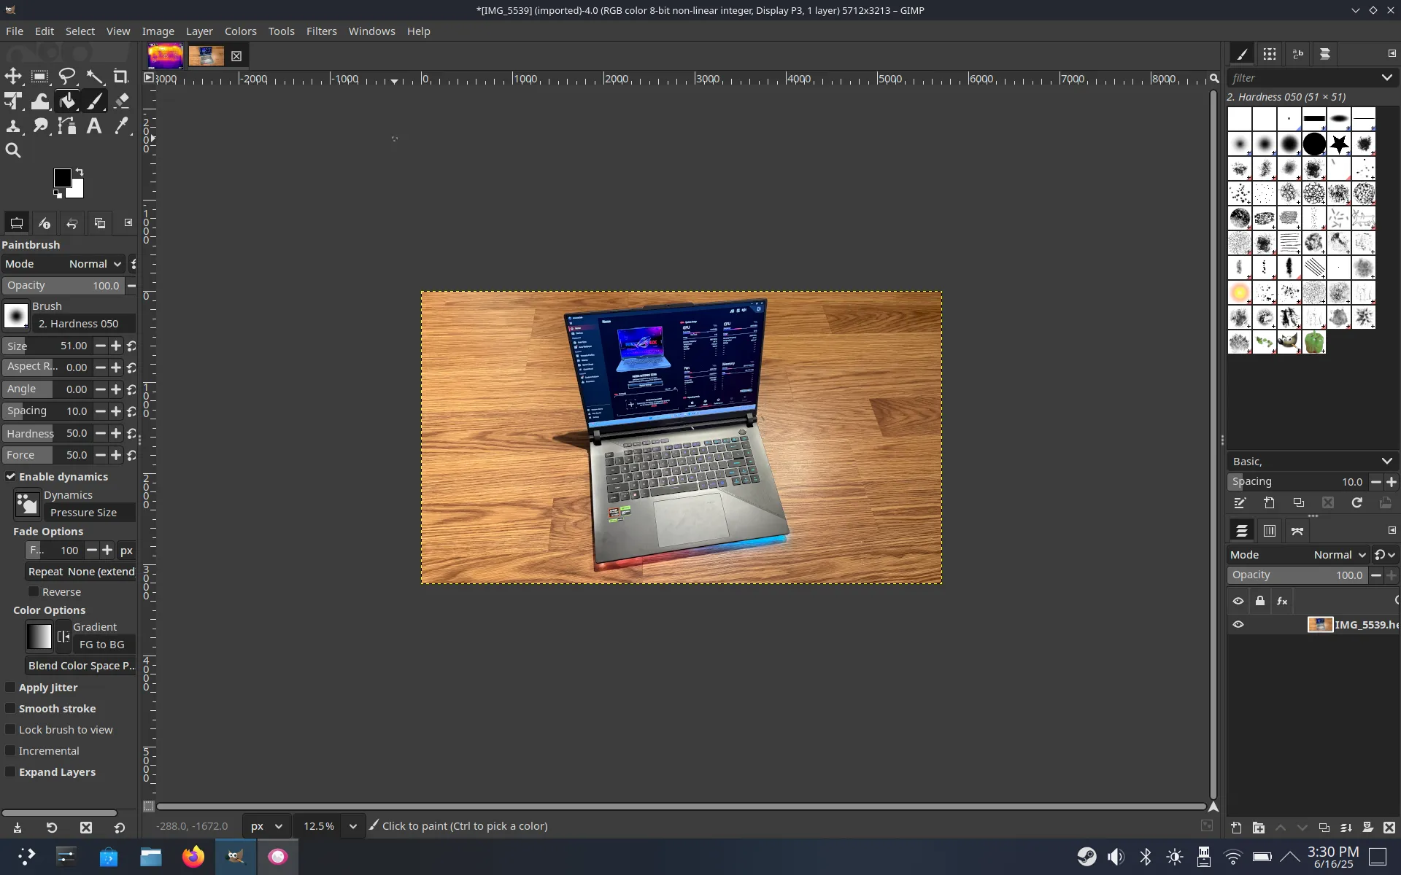Open the zoom percentage dropdown

point(353,826)
